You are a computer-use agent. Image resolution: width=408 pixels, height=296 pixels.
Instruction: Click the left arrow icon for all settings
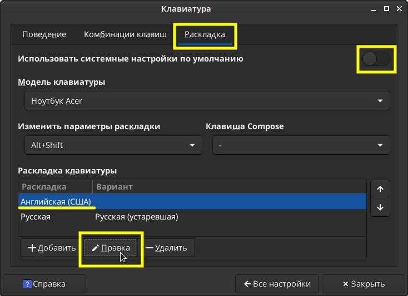[x=247, y=284]
